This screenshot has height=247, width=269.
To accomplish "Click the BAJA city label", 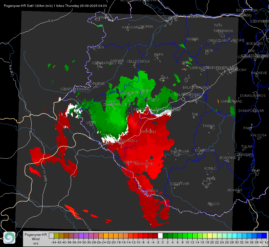I will (x=256, y=170).
